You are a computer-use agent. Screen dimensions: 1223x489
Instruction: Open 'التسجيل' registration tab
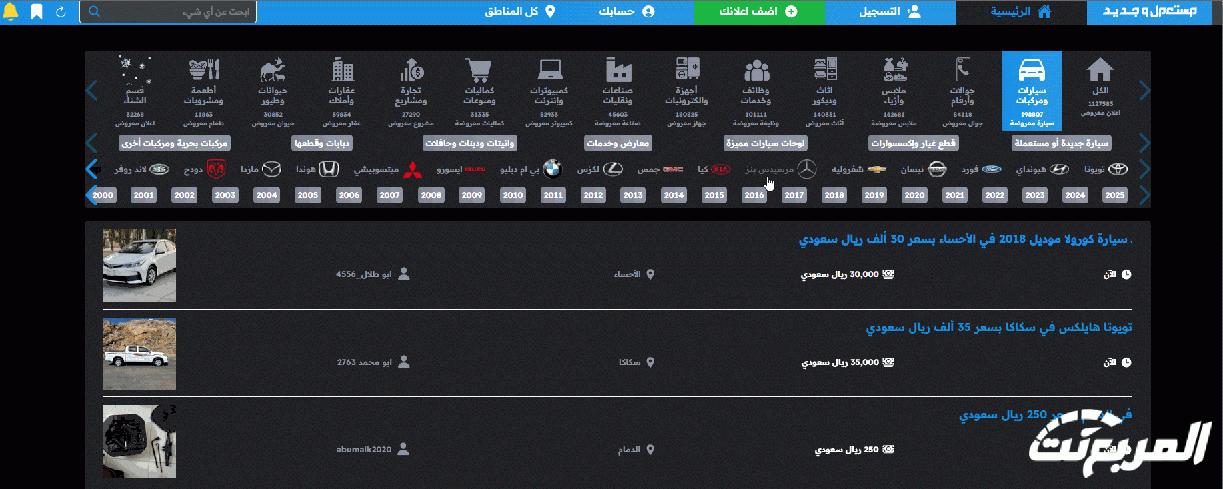coord(890,11)
